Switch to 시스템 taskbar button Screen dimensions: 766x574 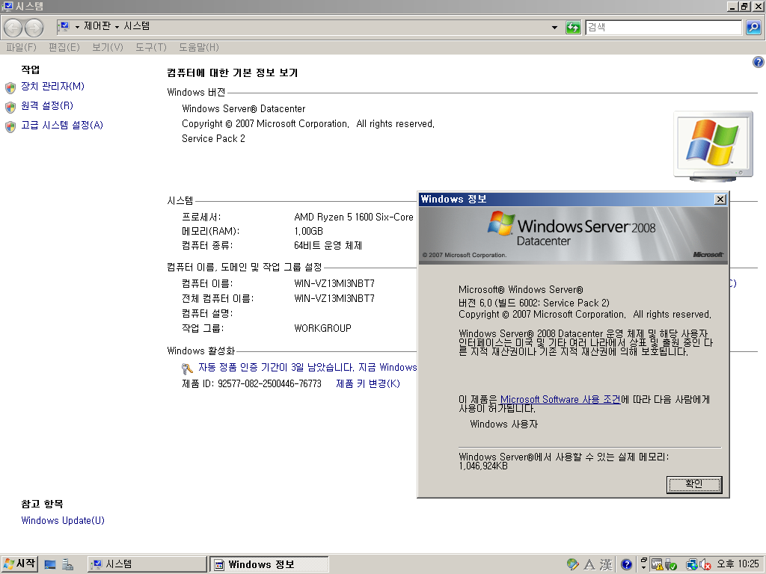[147, 564]
